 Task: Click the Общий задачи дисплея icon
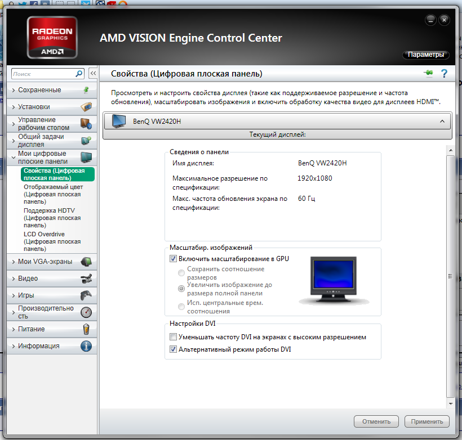[86, 141]
